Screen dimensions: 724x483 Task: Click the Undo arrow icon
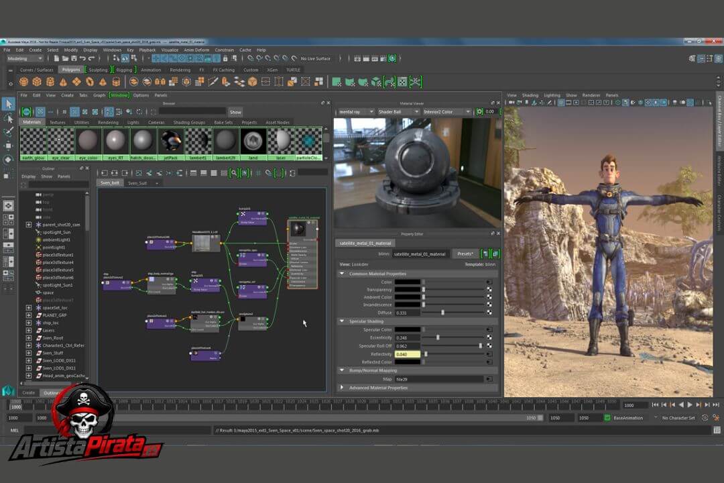(82, 59)
